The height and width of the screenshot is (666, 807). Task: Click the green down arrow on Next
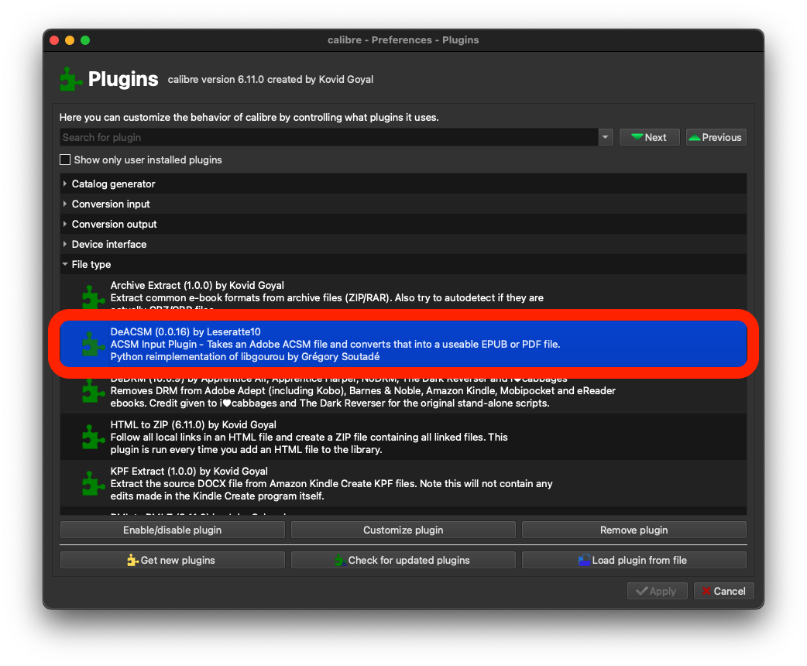click(x=637, y=137)
